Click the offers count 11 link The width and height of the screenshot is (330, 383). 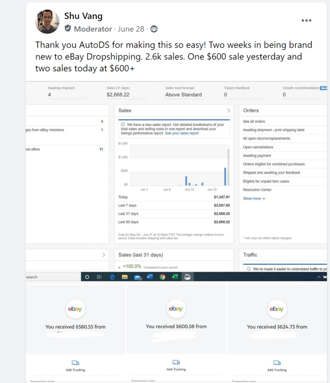pyautogui.click(x=101, y=149)
